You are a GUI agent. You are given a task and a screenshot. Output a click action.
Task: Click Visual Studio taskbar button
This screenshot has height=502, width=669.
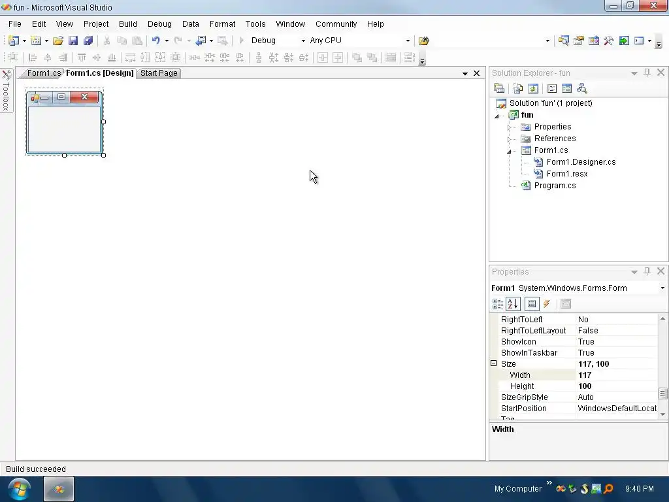point(59,489)
